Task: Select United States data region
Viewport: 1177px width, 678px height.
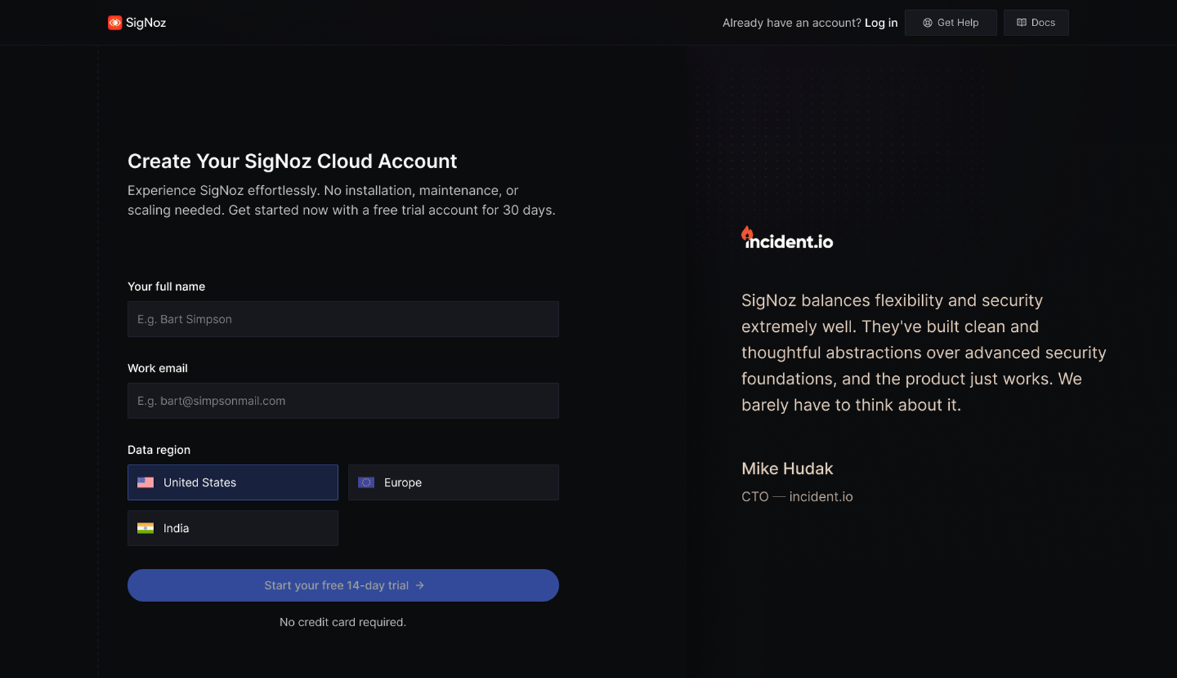Action: coord(233,482)
